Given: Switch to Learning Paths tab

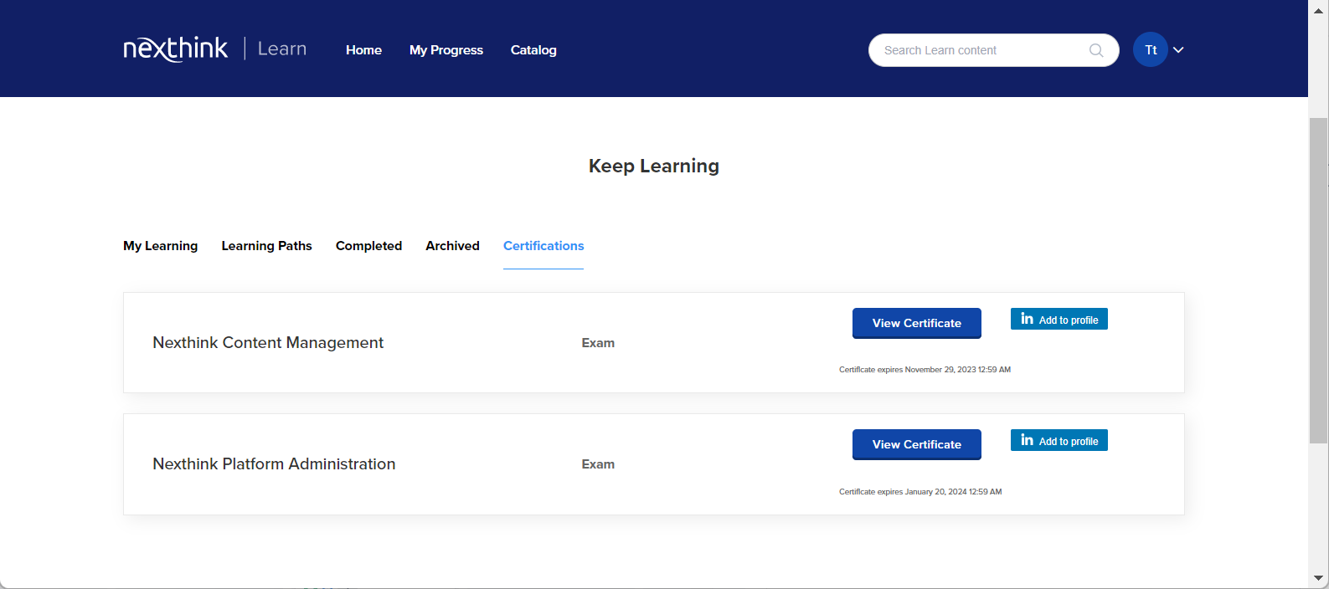Looking at the screenshot, I should tap(266, 246).
